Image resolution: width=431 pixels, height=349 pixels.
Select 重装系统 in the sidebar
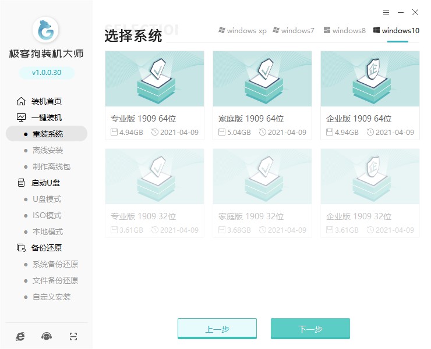coord(47,134)
